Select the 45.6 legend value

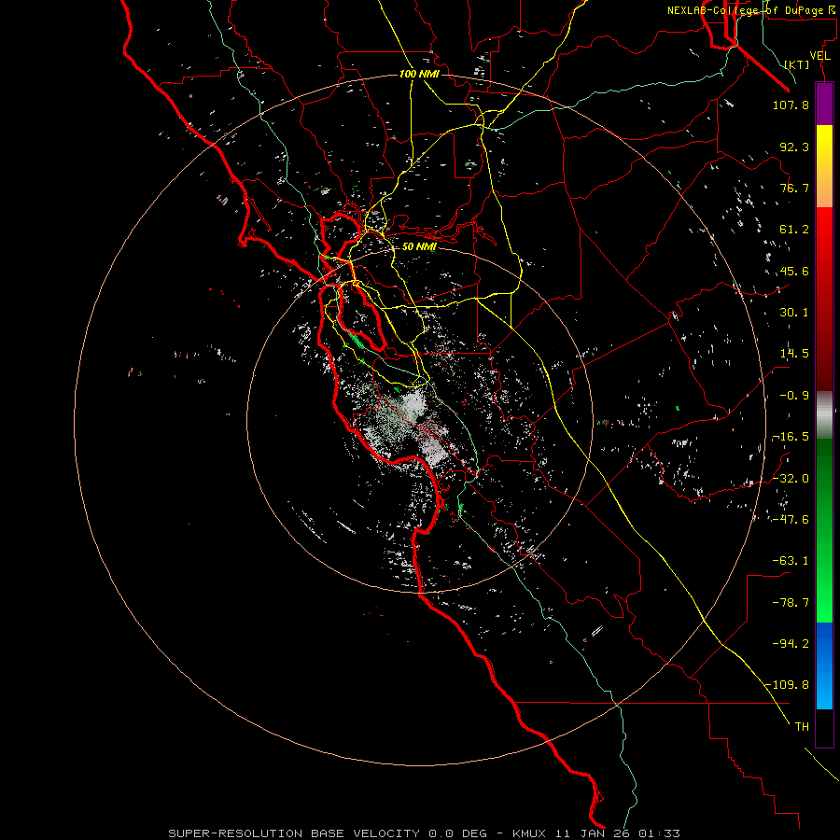coord(794,271)
